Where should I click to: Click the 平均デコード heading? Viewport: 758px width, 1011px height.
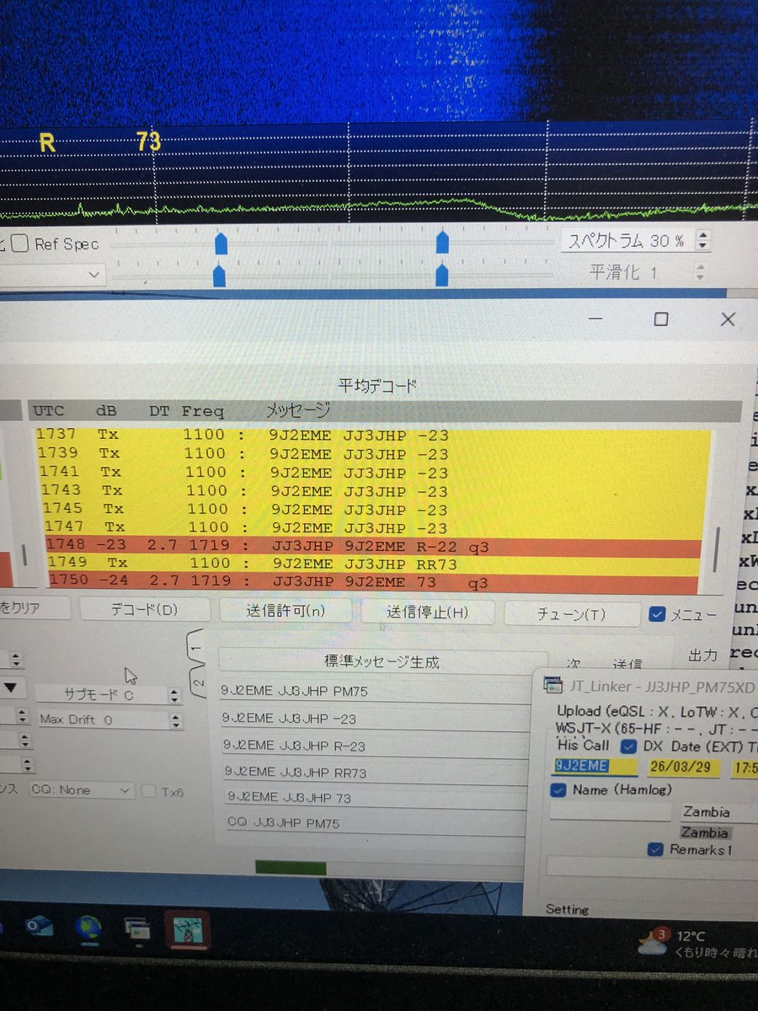click(377, 387)
